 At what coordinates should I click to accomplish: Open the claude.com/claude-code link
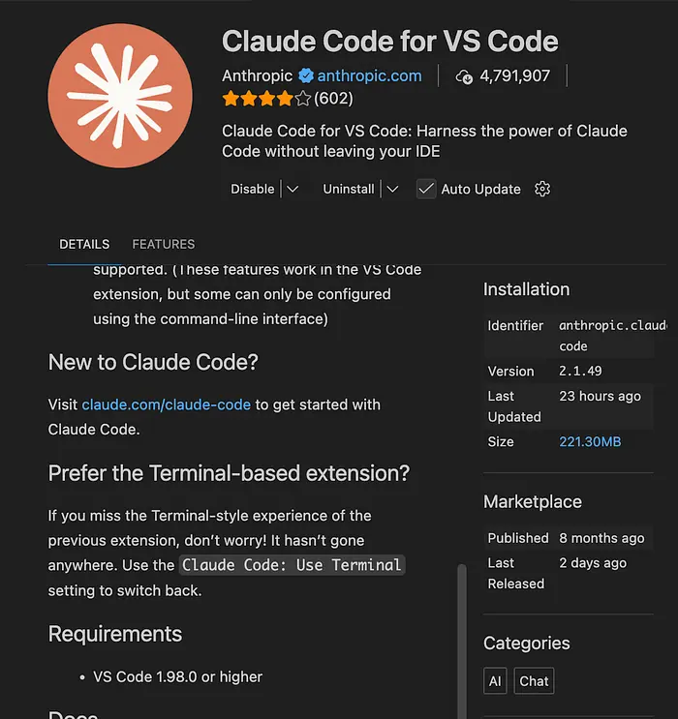click(166, 404)
